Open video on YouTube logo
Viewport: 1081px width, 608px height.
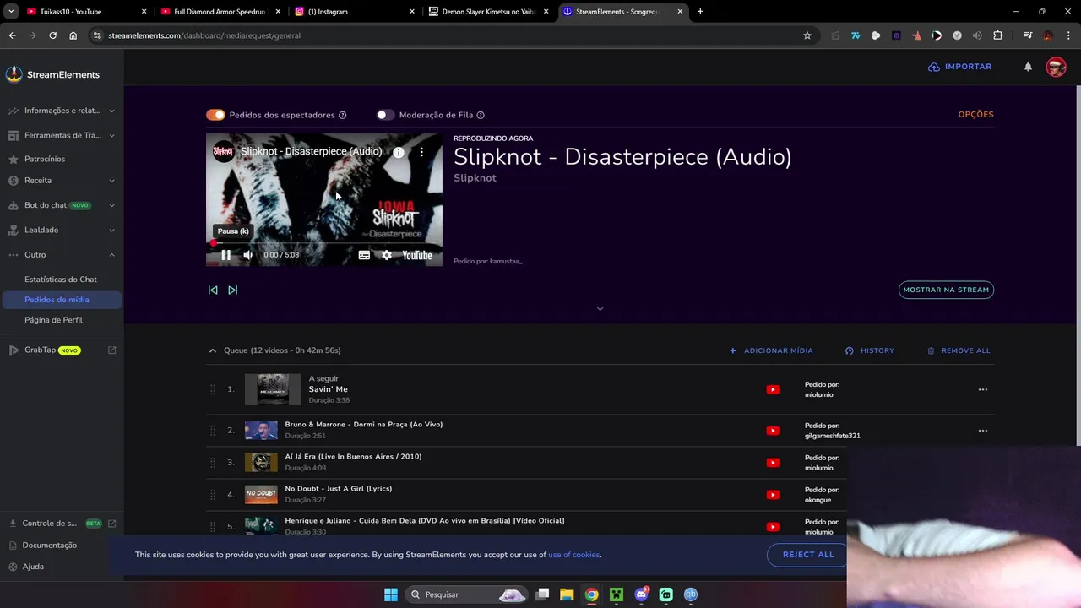click(x=417, y=255)
